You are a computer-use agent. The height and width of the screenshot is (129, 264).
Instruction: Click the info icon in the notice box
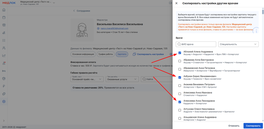point(256,30)
